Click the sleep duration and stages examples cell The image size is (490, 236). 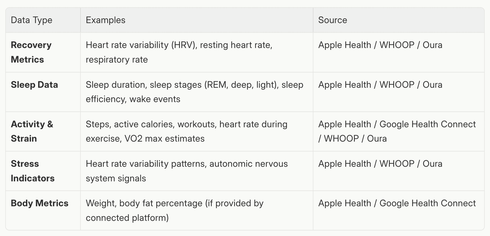click(194, 92)
